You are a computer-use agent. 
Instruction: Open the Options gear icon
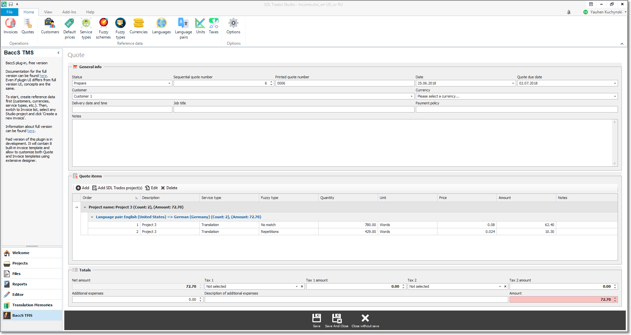233,26
